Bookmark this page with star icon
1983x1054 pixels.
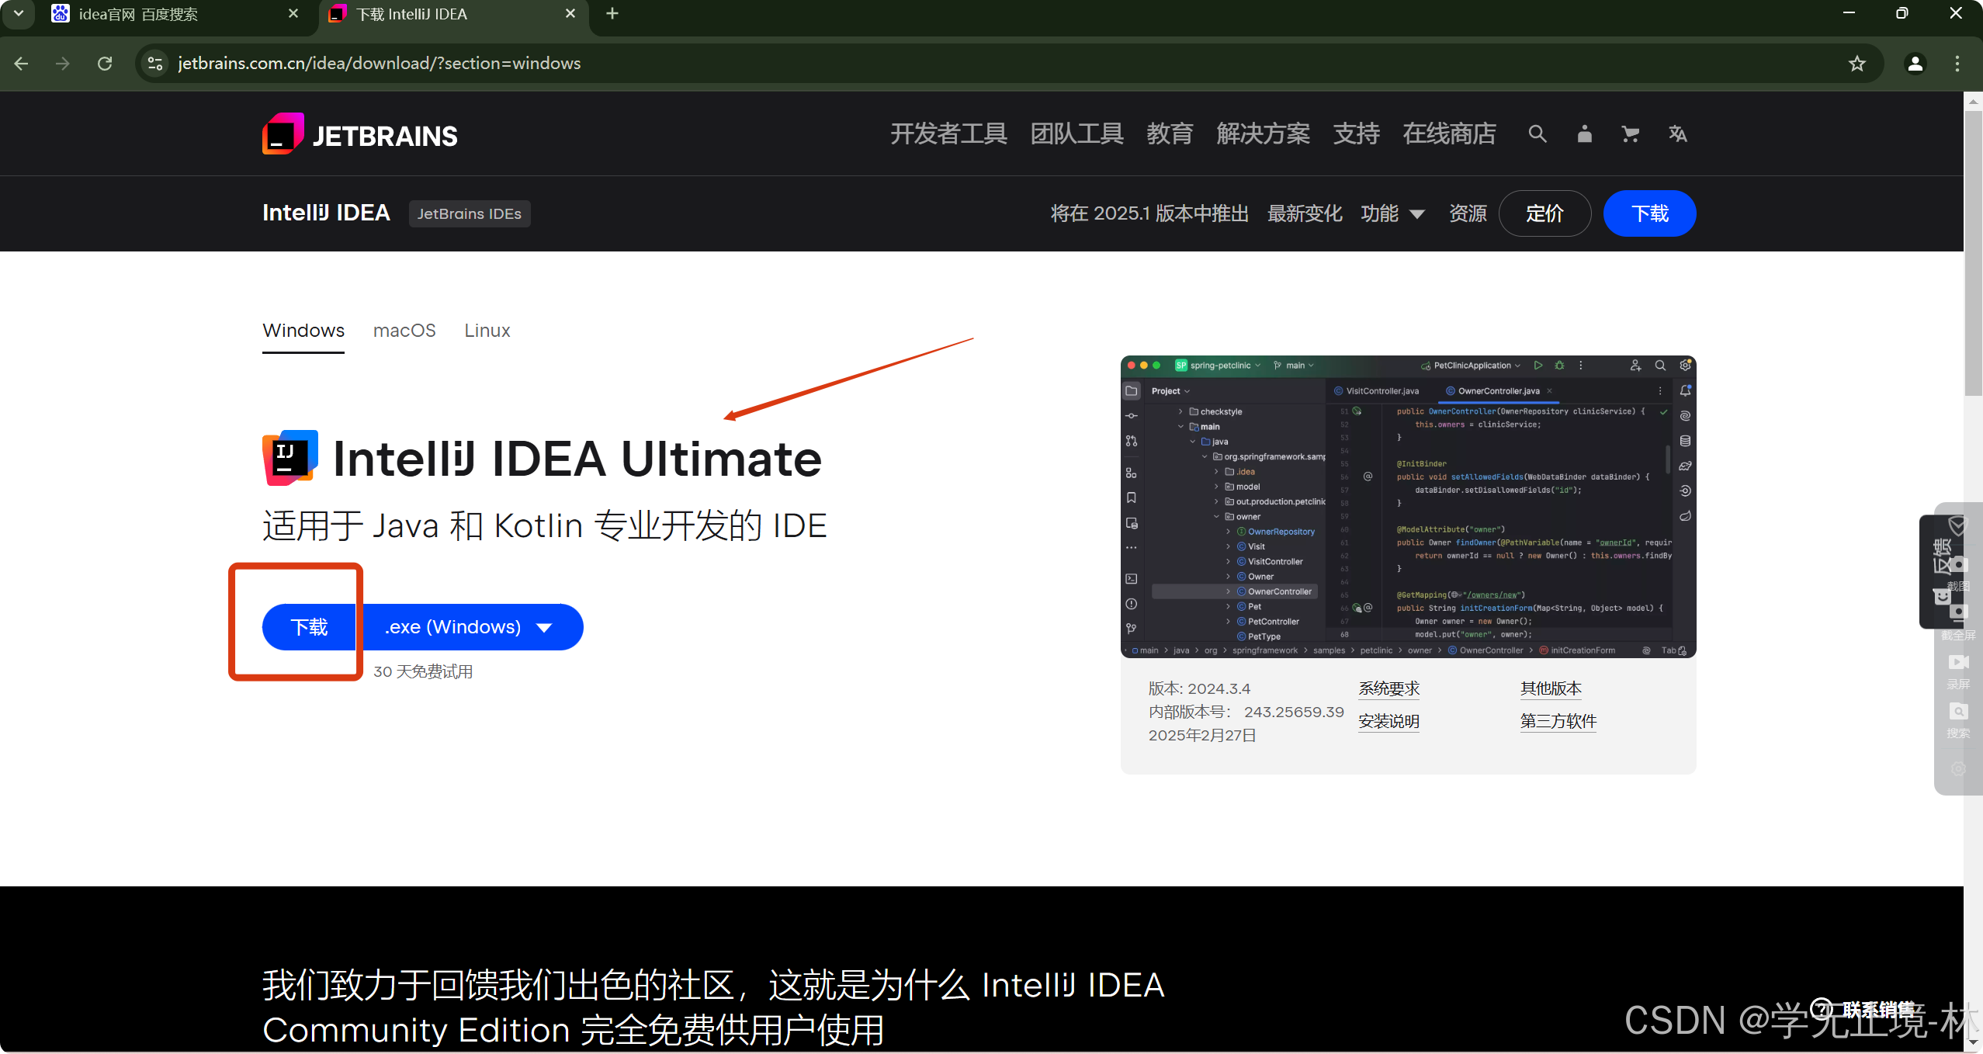coord(1856,64)
